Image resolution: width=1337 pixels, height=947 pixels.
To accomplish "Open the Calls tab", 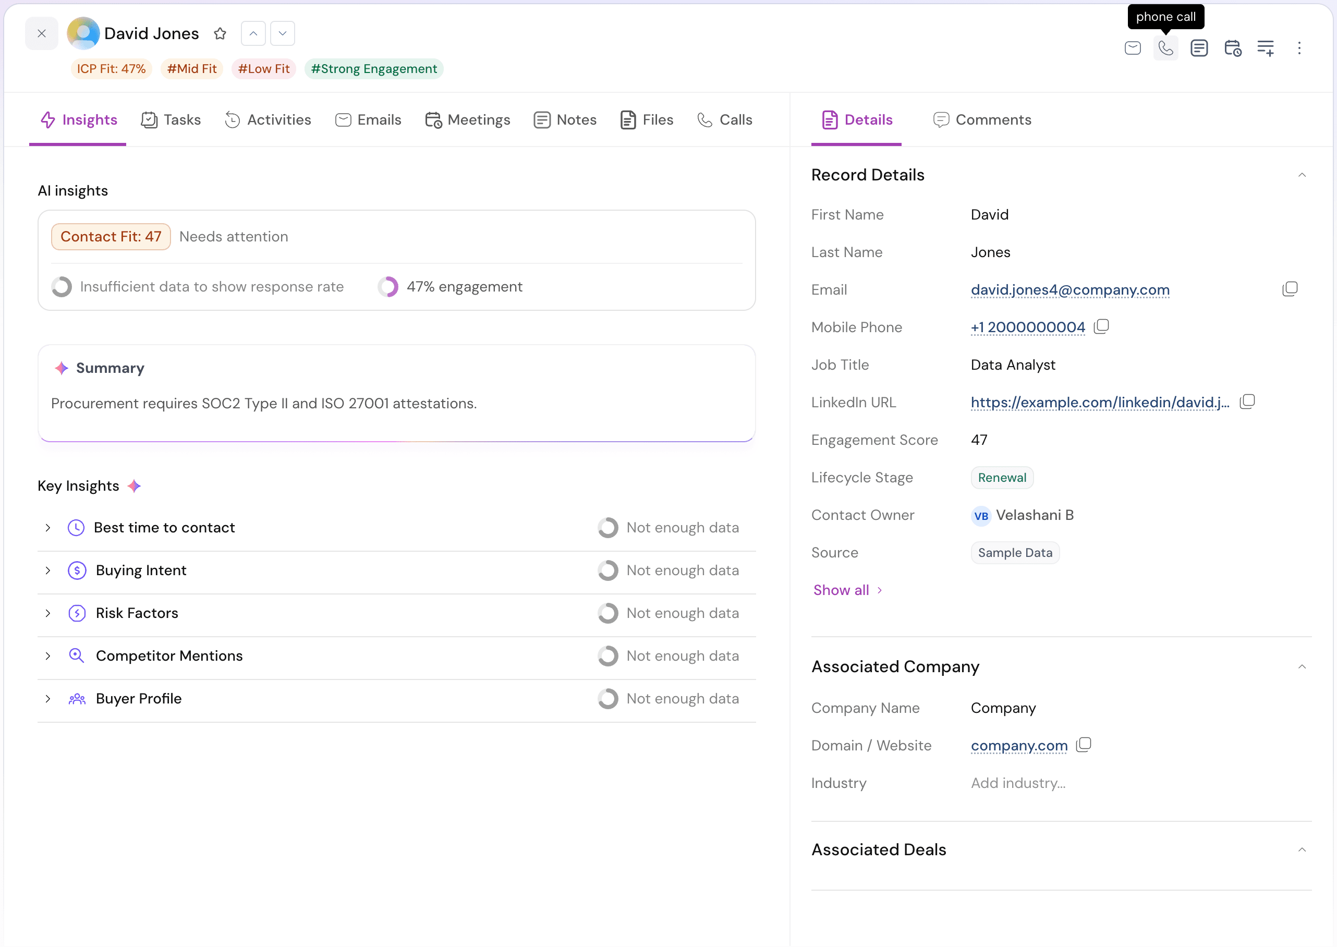I will [x=725, y=119].
